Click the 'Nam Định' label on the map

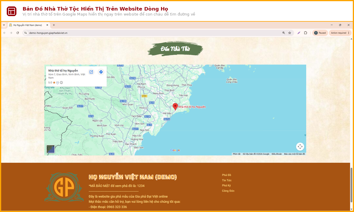point(159,93)
